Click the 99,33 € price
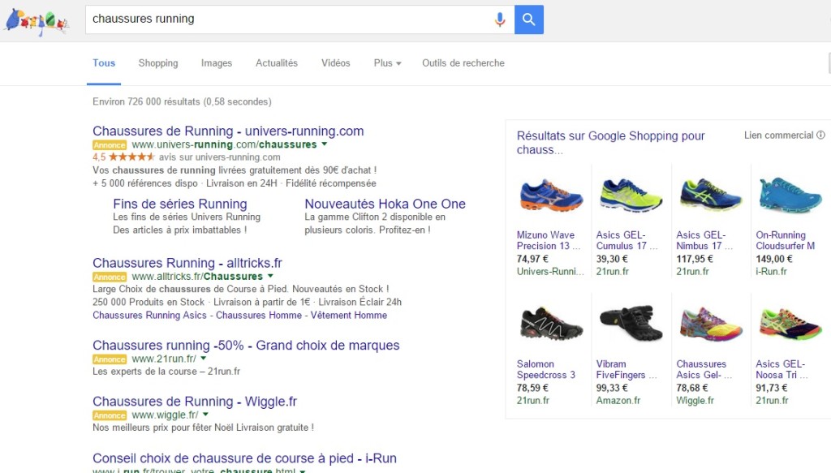This screenshot has width=831, height=473. pyautogui.click(x=612, y=389)
